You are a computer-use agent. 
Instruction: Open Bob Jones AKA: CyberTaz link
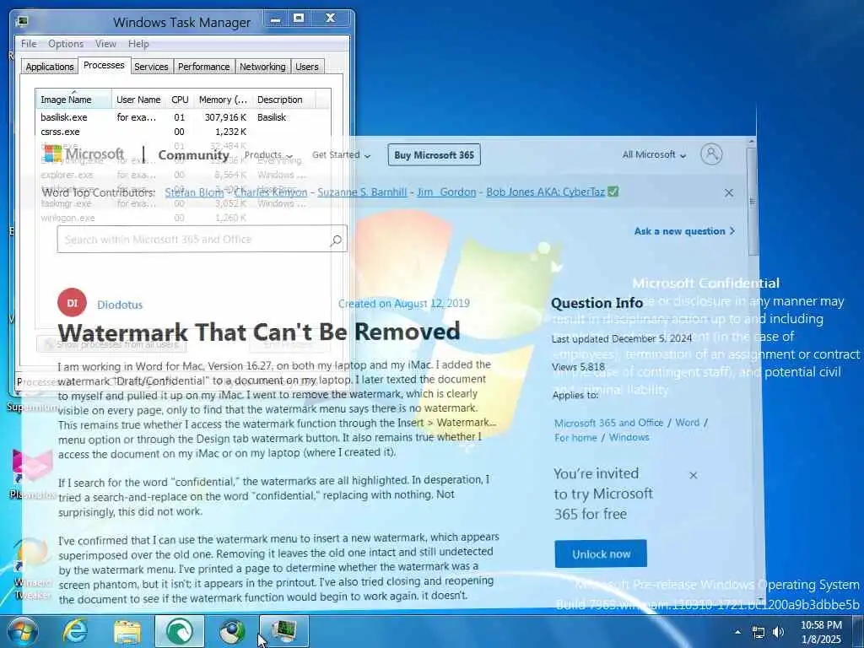tap(545, 192)
